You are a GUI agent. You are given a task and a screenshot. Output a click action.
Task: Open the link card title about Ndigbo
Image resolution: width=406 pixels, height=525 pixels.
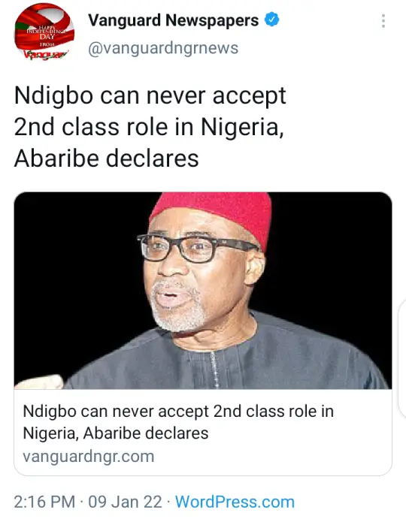(178, 422)
